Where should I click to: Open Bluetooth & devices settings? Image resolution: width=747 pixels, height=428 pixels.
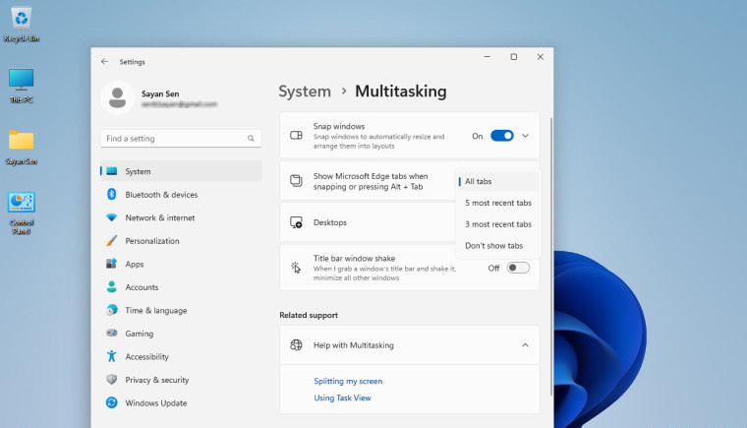click(181, 194)
